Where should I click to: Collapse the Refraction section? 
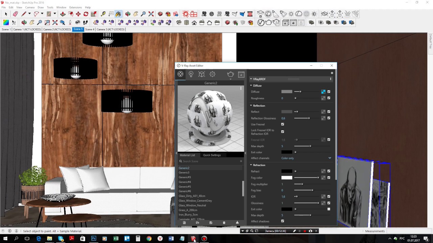(x=251, y=165)
